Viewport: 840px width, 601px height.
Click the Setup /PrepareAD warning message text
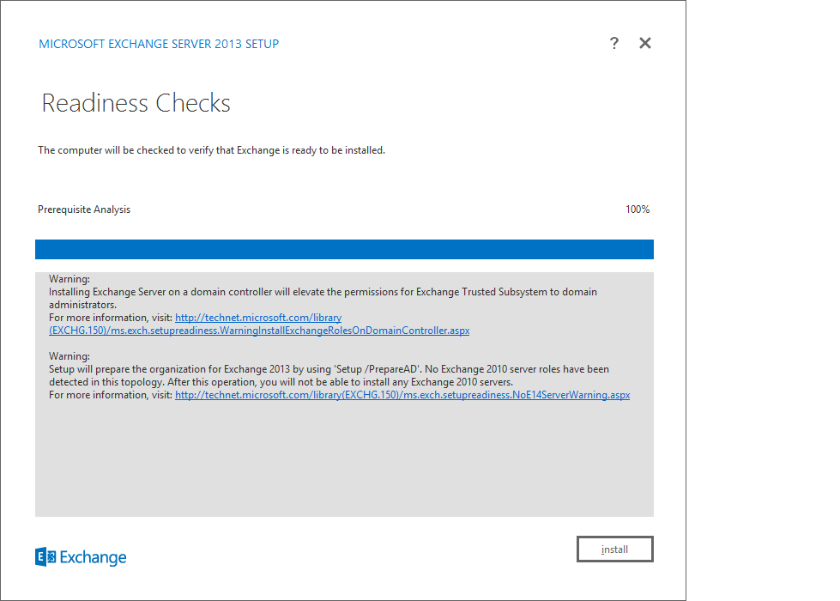tap(329, 375)
